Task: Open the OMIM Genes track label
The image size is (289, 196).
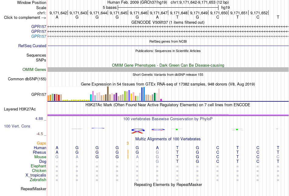Action: (34, 69)
